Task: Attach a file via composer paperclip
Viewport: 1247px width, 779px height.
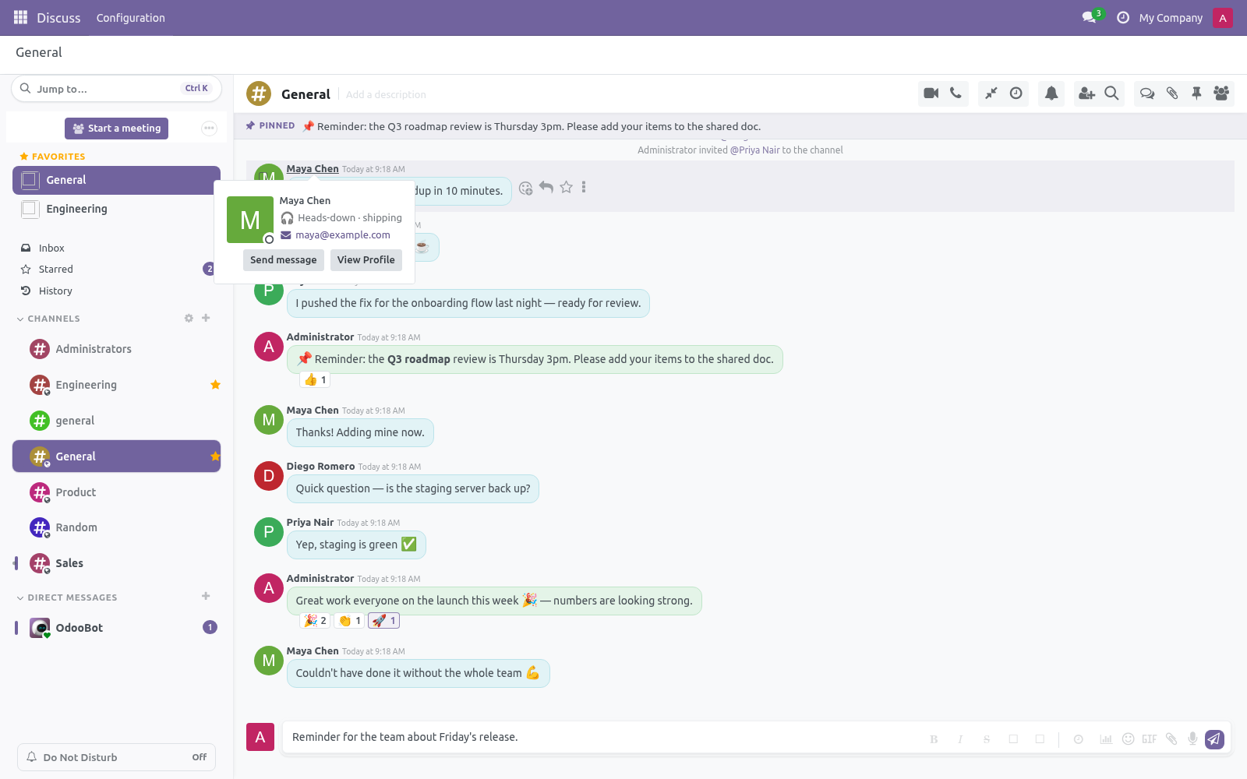Action: tap(1171, 739)
